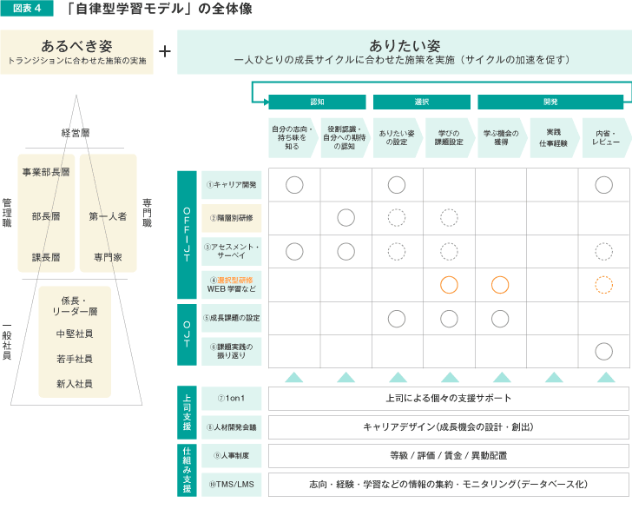Select the 学ぶ機会の獲得 step

pos(502,137)
